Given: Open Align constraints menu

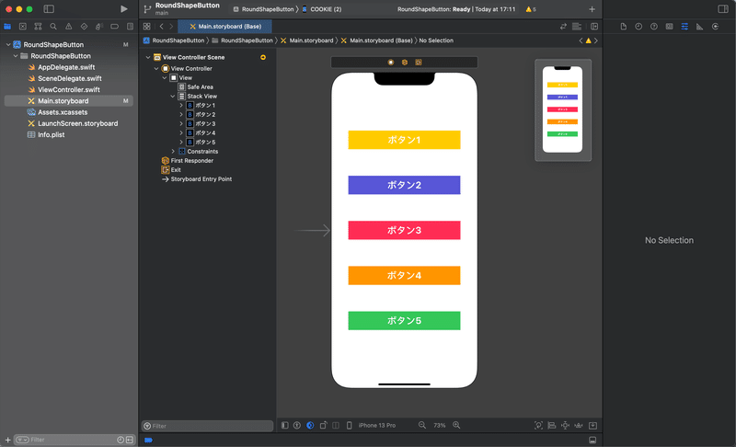Looking at the screenshot, I should pos(552,426).
